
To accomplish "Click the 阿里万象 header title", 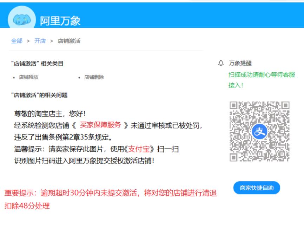I will [x=60, y=21].
